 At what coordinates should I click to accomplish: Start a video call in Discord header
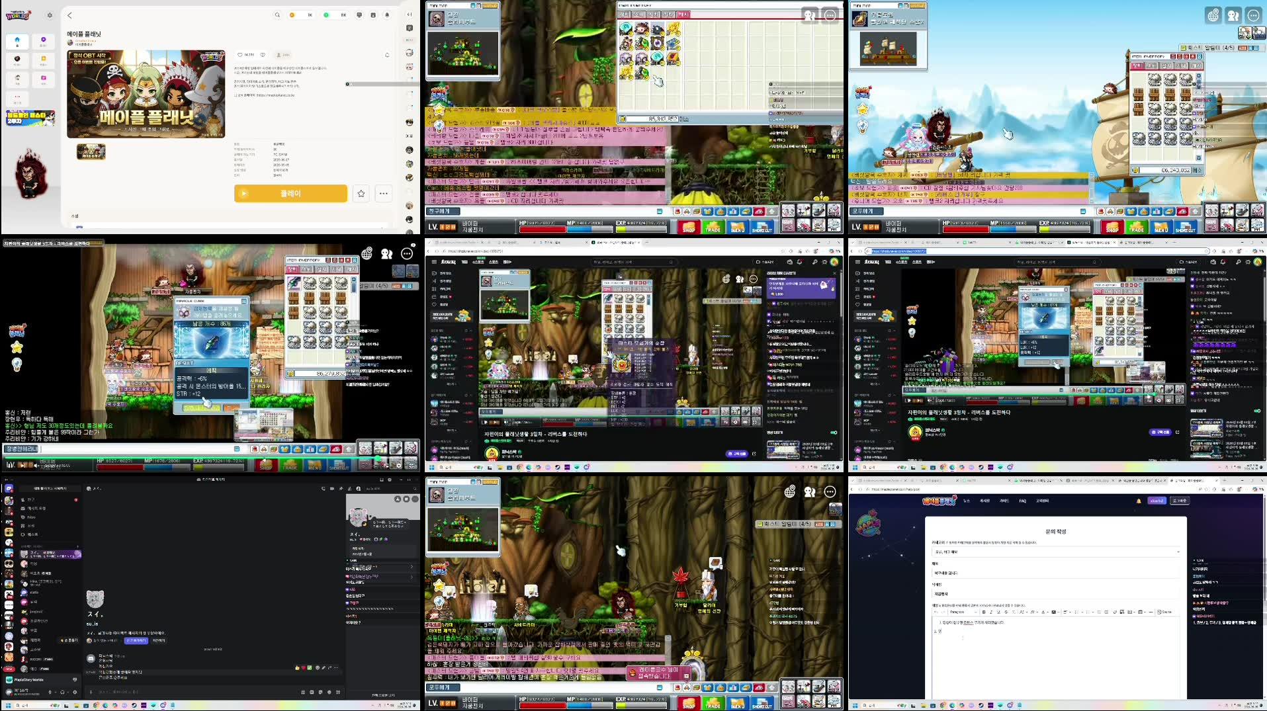tap(332, 489)
